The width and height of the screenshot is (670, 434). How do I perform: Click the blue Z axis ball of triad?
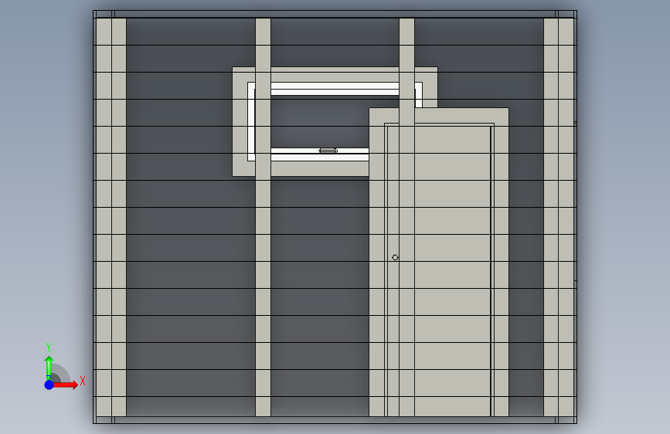click(49, 385)
